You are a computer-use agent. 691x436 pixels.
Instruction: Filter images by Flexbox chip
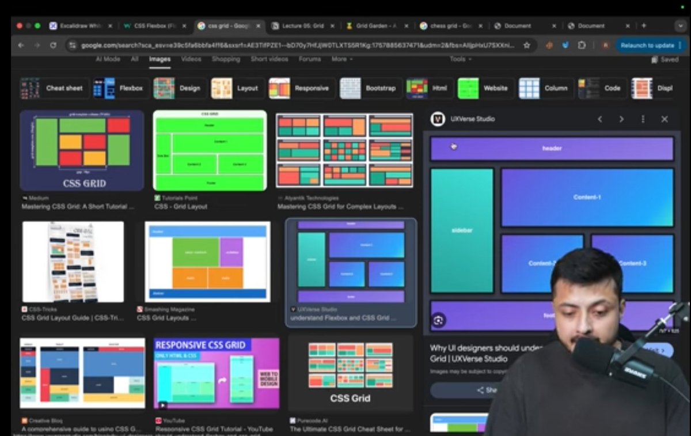click(120, 88)
